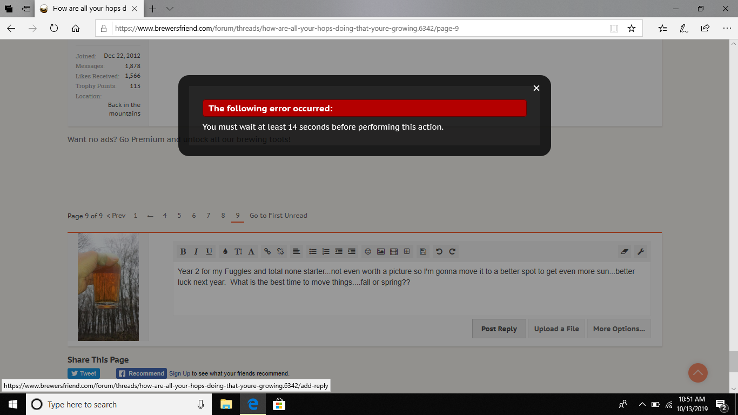Screen dimensions: 738x415
Task: Toggle italic text formatting
Action: (x=196, y=251)
